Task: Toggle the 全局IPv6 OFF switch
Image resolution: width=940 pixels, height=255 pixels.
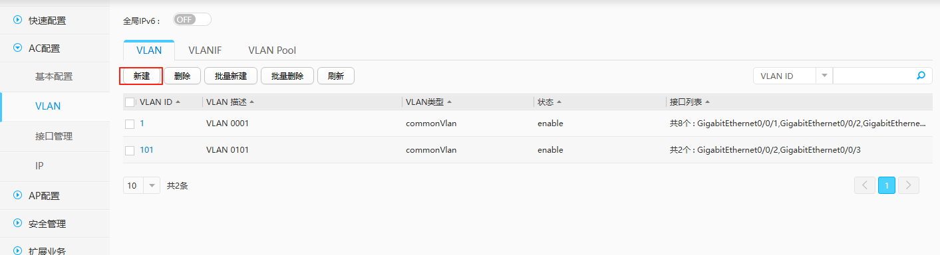Action: pyautogui.click(x=192, y=19)
